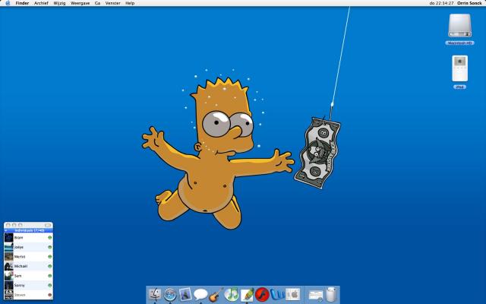Screen dimensions: 486x304
Task: Open the Apple menu
Action: [x=8, y=3]
